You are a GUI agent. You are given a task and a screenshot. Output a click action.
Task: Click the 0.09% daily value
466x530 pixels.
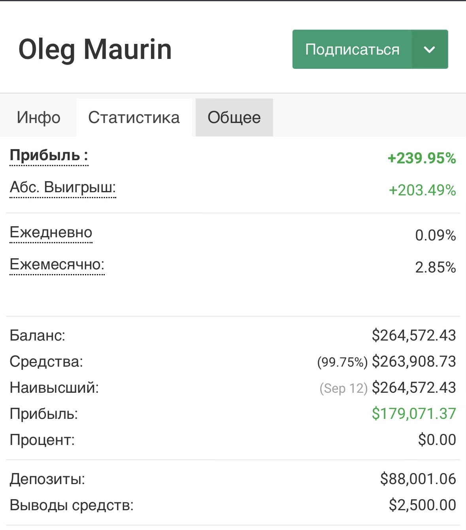click(x=435, y=235)
